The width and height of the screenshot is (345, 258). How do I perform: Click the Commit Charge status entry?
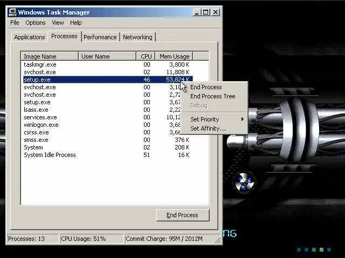point(170,239)
